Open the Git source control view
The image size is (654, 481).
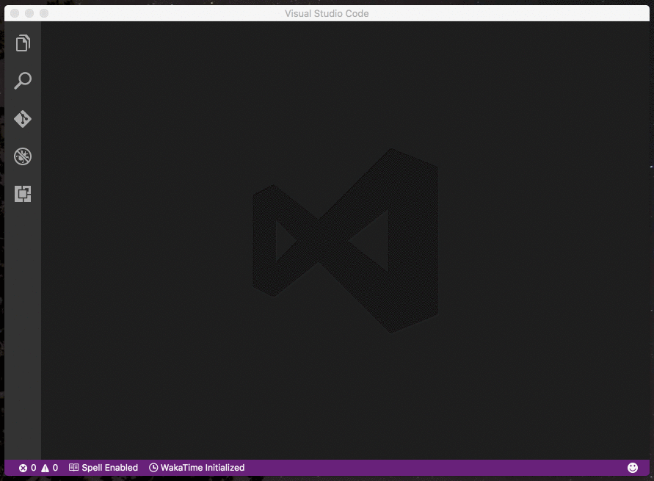tap(23, 119)
